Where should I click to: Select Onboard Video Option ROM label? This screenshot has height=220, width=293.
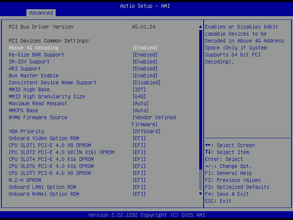click(x=44, y=138)
